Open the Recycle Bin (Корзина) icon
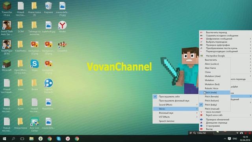The width and height of the screenshot is (252, 142). pyautogui.click(x=48, y=8)
